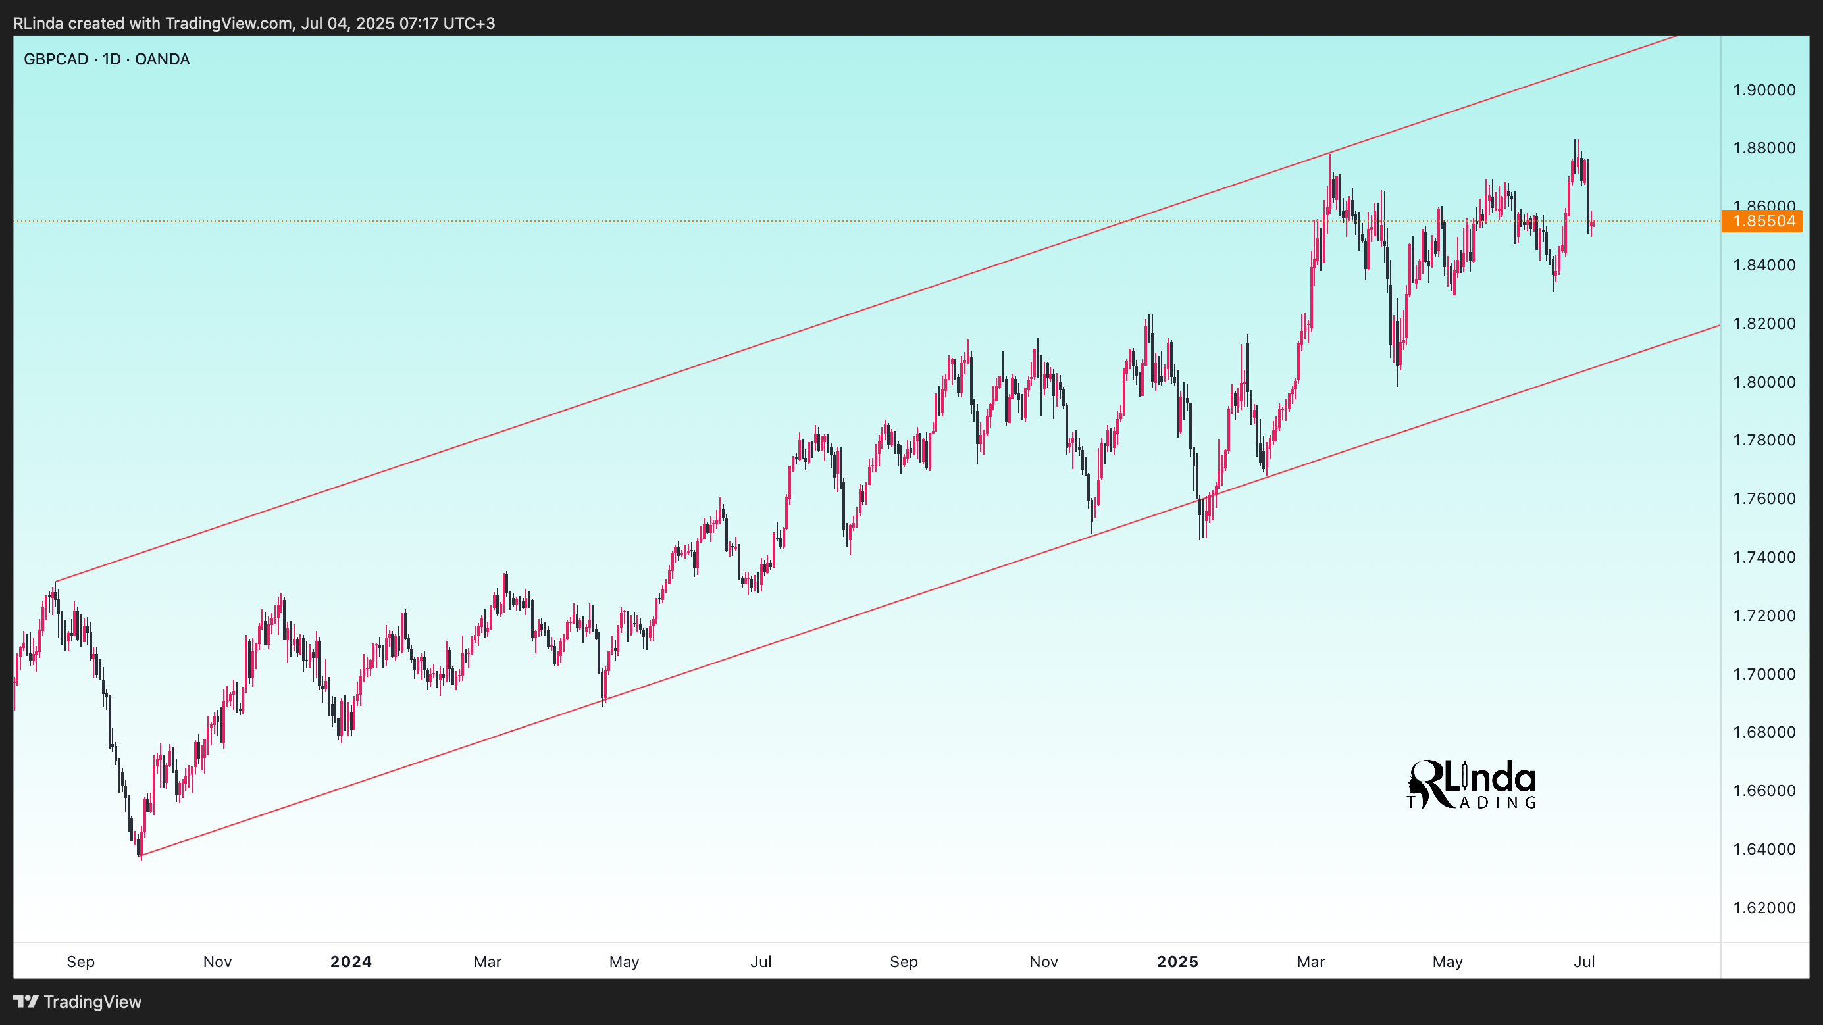
Task: Click the 1.84000 price axis label
Action: pos(1764,265)
